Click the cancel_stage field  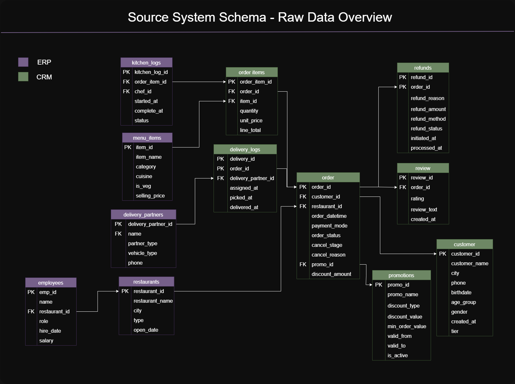pyautogui.click(x=327, y=245)
